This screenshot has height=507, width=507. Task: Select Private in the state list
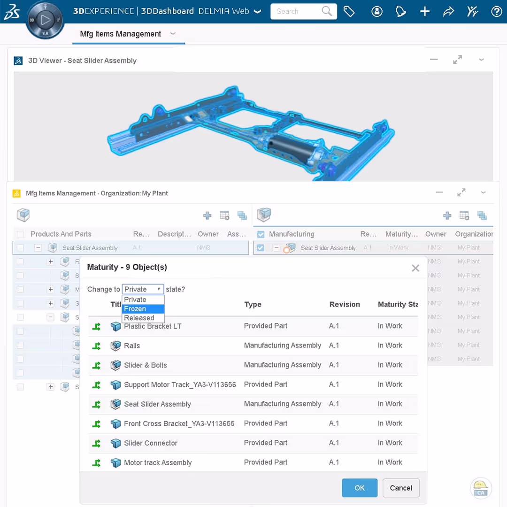143,300
